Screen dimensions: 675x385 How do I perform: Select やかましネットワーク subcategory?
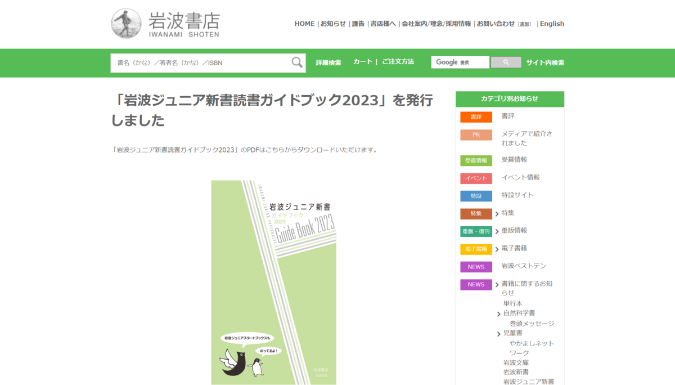pos(532,348)
